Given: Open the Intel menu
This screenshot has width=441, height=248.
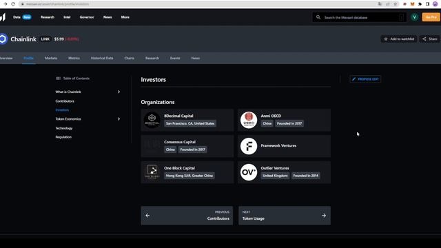Looking at the screenshot, I should point(67,17).
